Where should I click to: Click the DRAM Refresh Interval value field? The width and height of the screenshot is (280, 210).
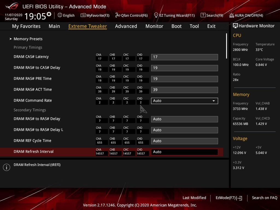click(x=185, y=152)
